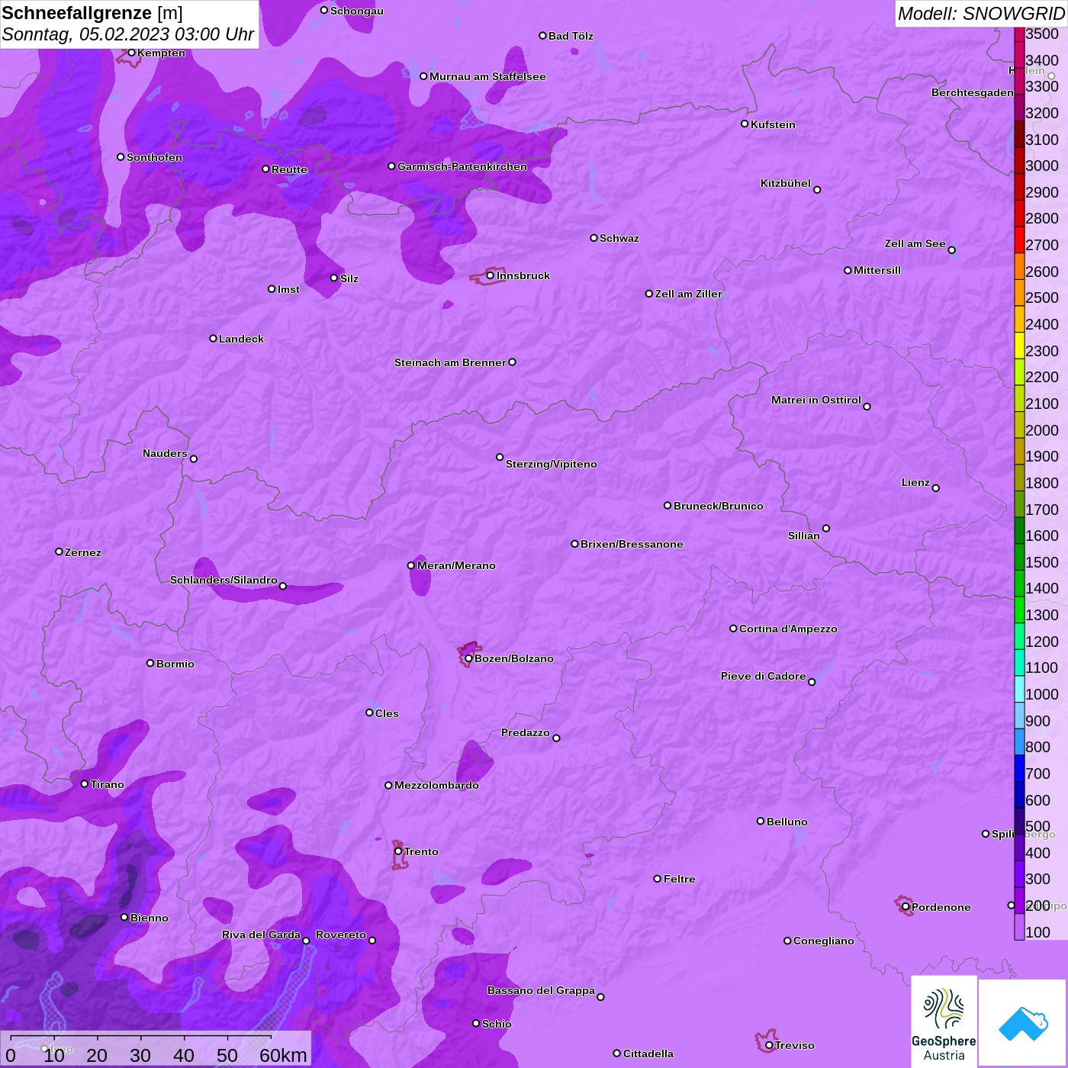1068x1068 pixels.
Task: Click the Rovereto label
Action: click(341, 934)
